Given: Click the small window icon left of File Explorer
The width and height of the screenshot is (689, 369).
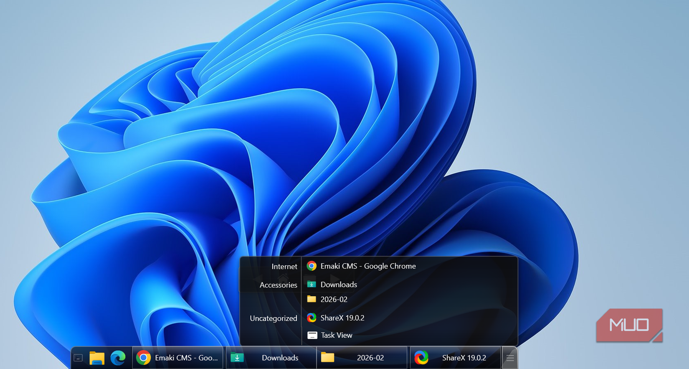Looking at the screenshot, I should 78,358.
